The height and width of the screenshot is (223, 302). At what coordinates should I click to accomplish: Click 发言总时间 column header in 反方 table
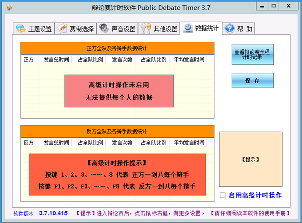pos(55,142)
